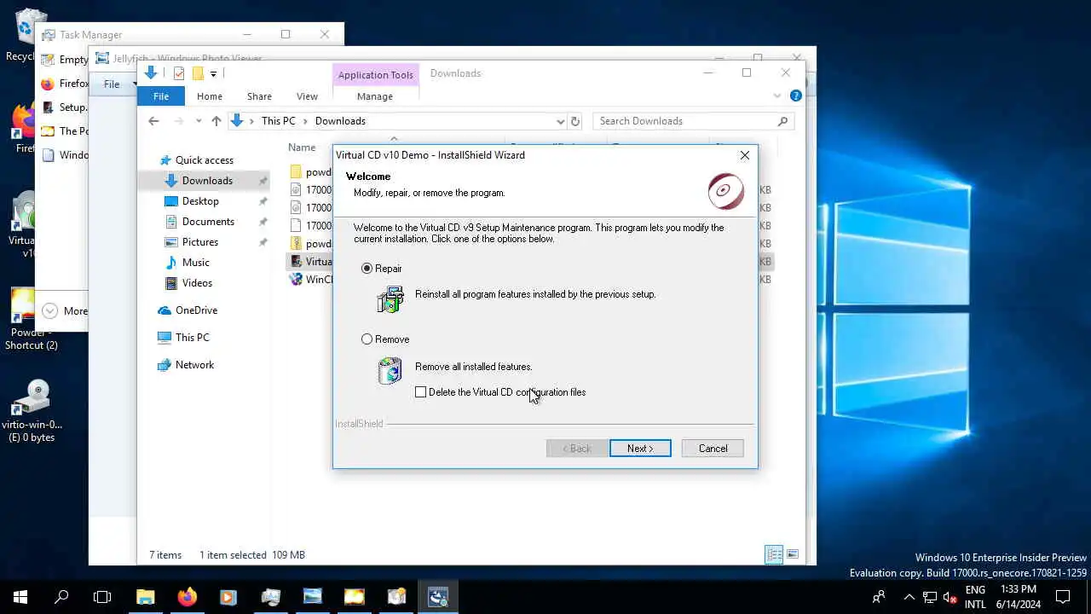
Task: Switch to large thumbnails view icon
Action: tap(793, 555)
